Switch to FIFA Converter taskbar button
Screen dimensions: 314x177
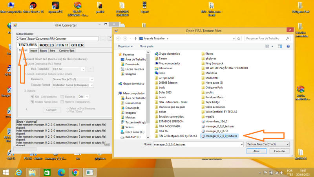coord(90,172)
